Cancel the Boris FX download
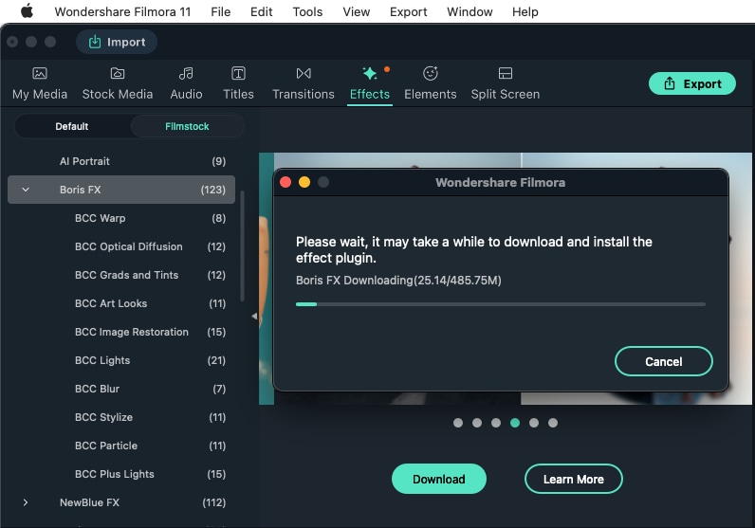This screenshot has height=528, width=755. 664,361
